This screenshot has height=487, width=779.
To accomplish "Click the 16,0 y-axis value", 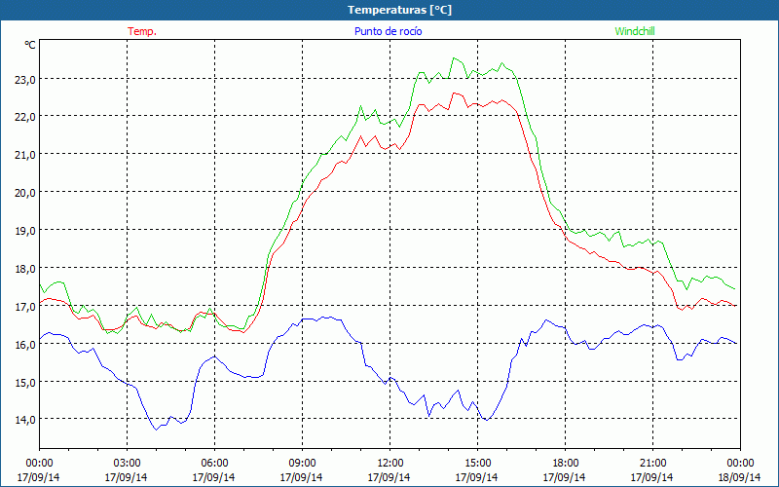I will [25, 345].
